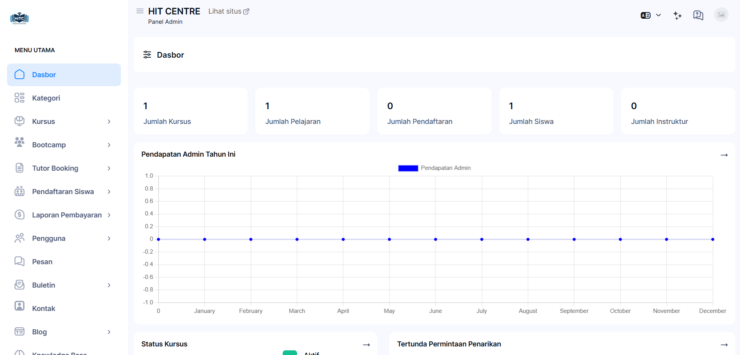Select Dasbor in the sidebar
The width and height of the screenshot is (740, 355).
click(x=44, y=75)
